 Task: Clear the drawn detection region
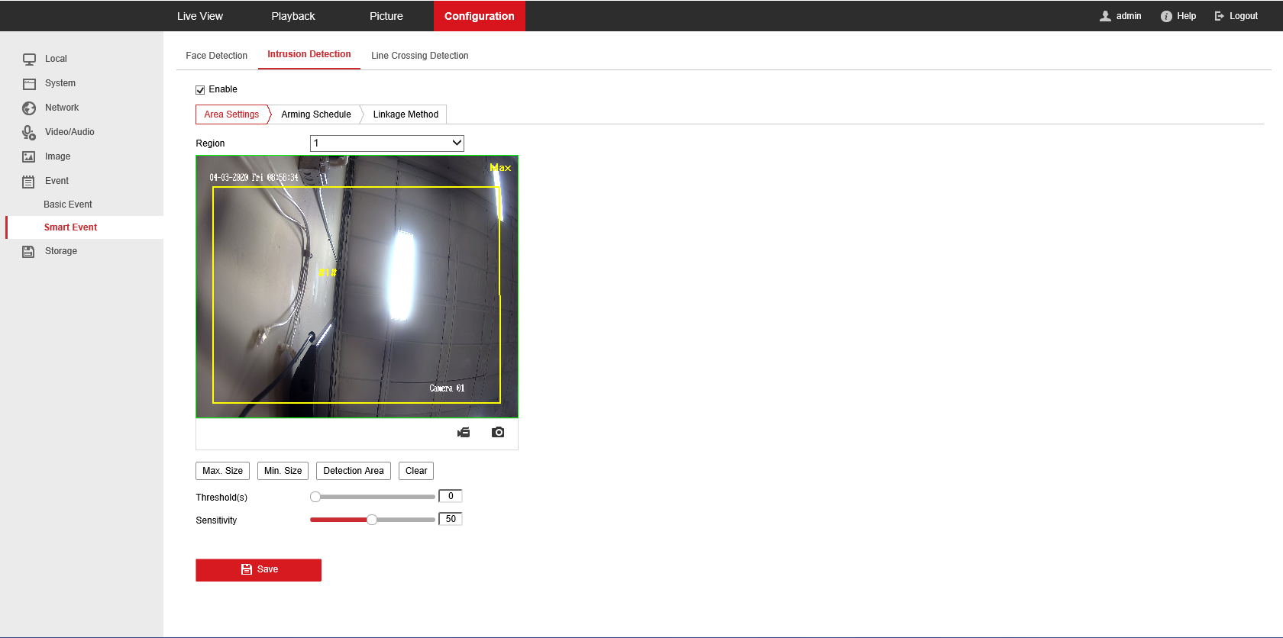click(416, 471)
